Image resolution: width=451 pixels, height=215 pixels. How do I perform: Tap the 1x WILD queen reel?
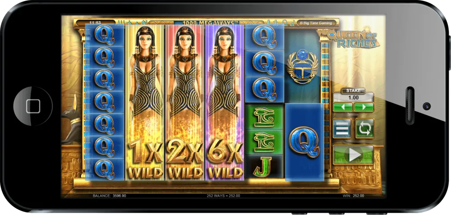click(145, 103)
